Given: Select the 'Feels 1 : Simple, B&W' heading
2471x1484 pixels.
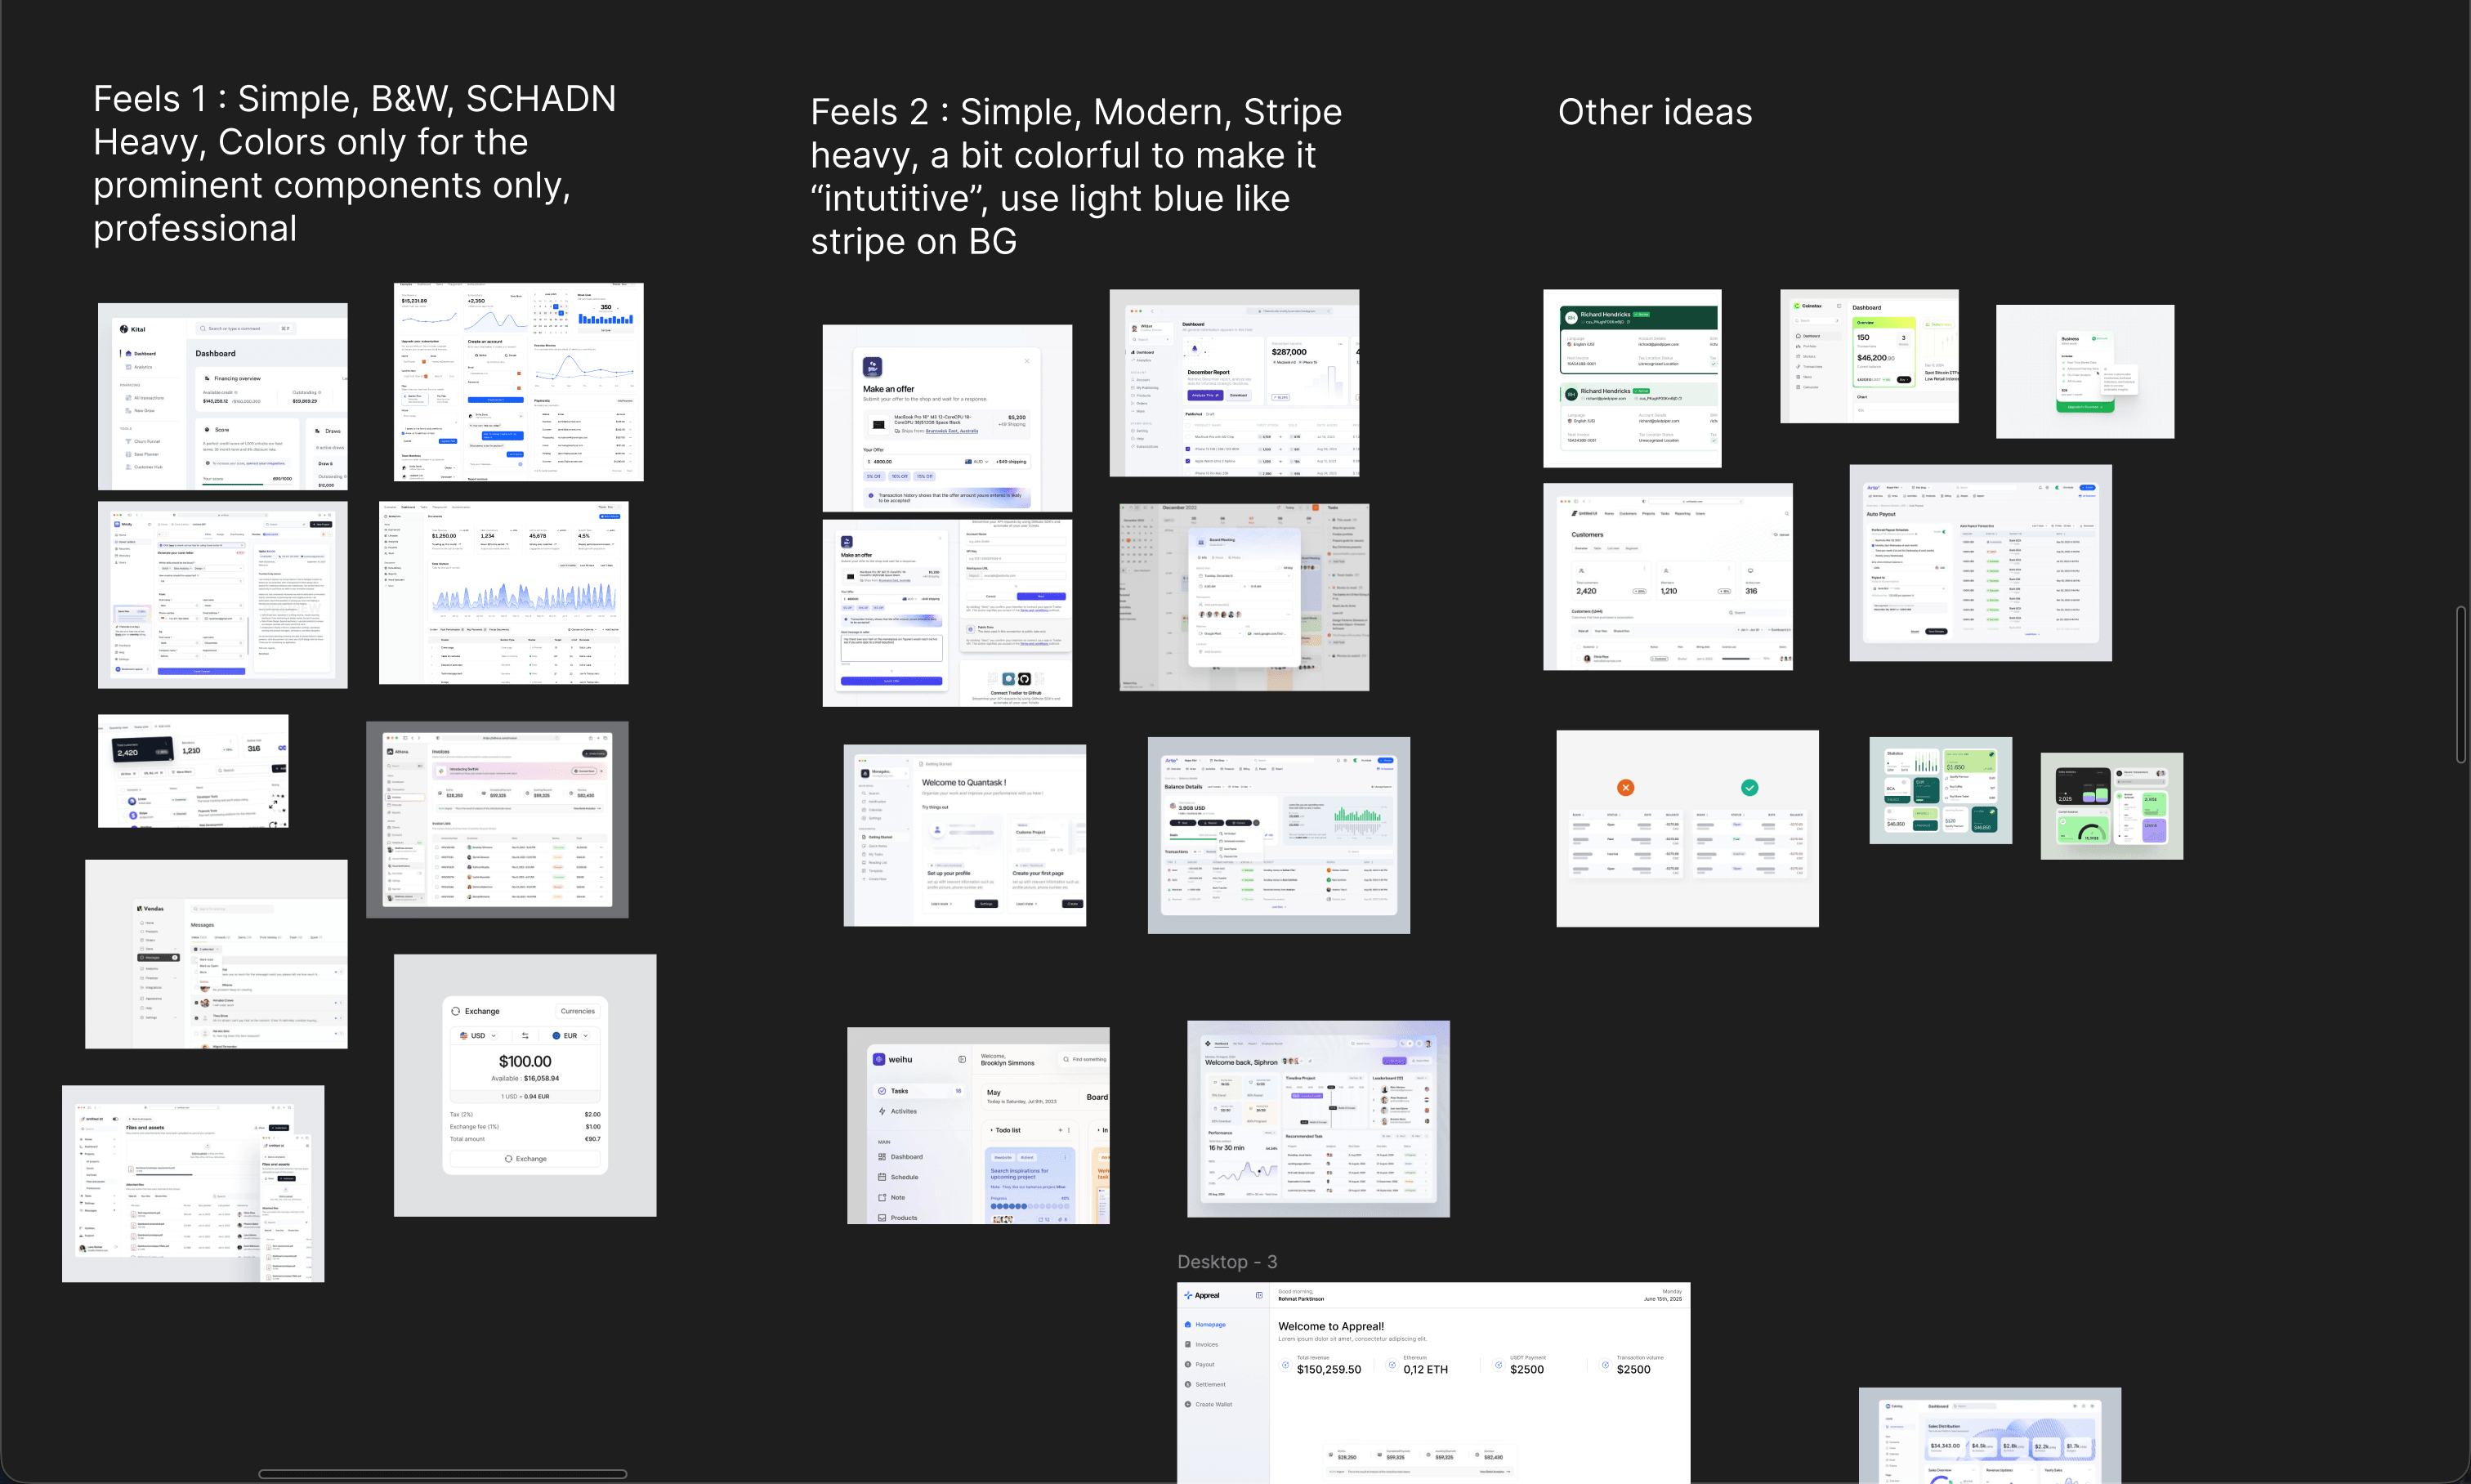Looking at the screenshot, I should [x=355, y=163].
